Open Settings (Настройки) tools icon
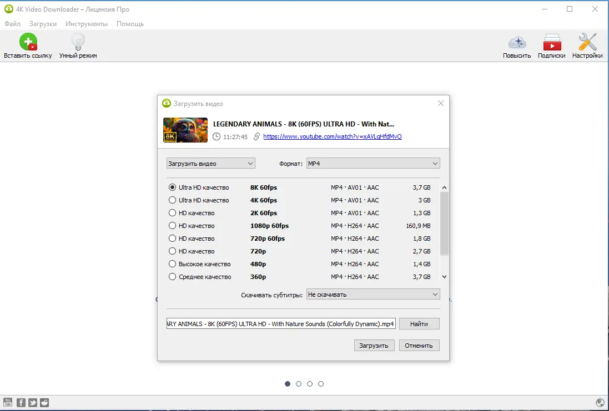 (587, 42)
